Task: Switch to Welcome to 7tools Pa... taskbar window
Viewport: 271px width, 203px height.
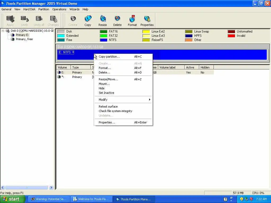Action: (x=91, y=199)
